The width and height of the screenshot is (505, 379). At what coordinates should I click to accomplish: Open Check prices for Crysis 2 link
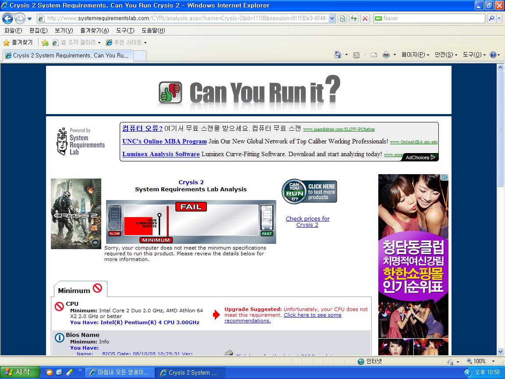pos(308,222)
